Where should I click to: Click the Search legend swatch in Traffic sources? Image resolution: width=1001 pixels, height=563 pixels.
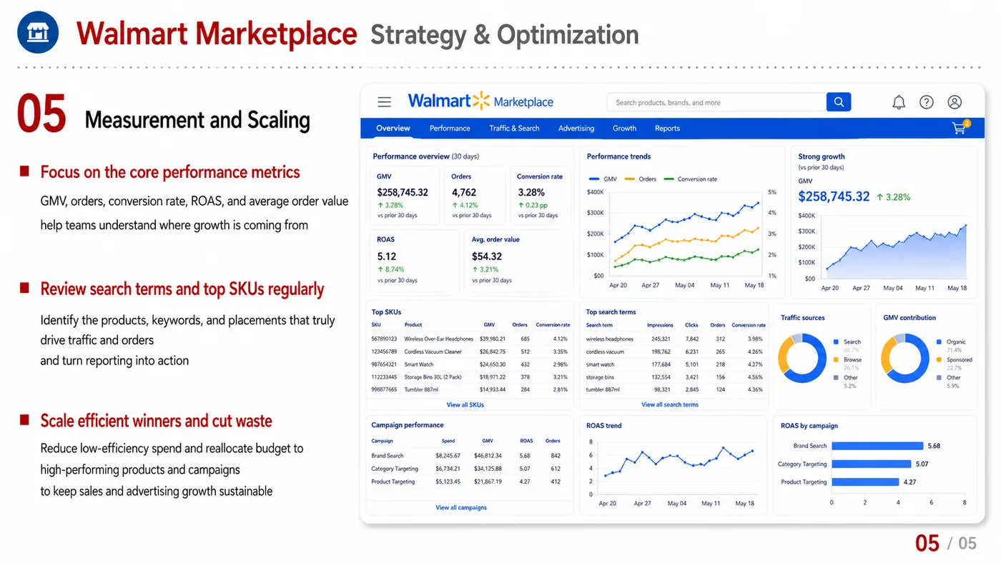[x=836, y=342]
